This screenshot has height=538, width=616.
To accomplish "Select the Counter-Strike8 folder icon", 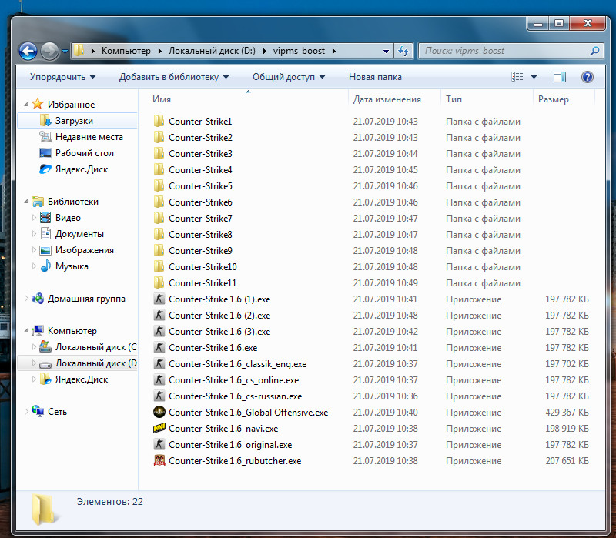I will click(x=159, y=234).
